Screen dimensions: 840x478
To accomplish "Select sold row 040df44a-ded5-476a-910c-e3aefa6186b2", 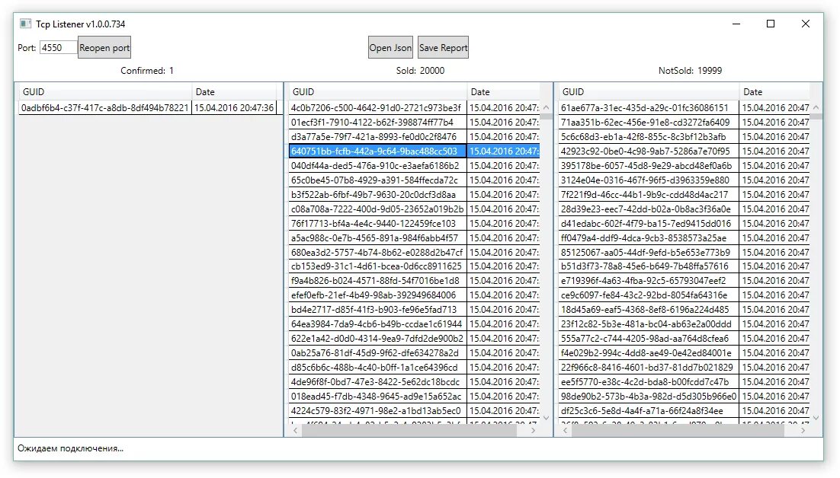I will tap(414, 165).
